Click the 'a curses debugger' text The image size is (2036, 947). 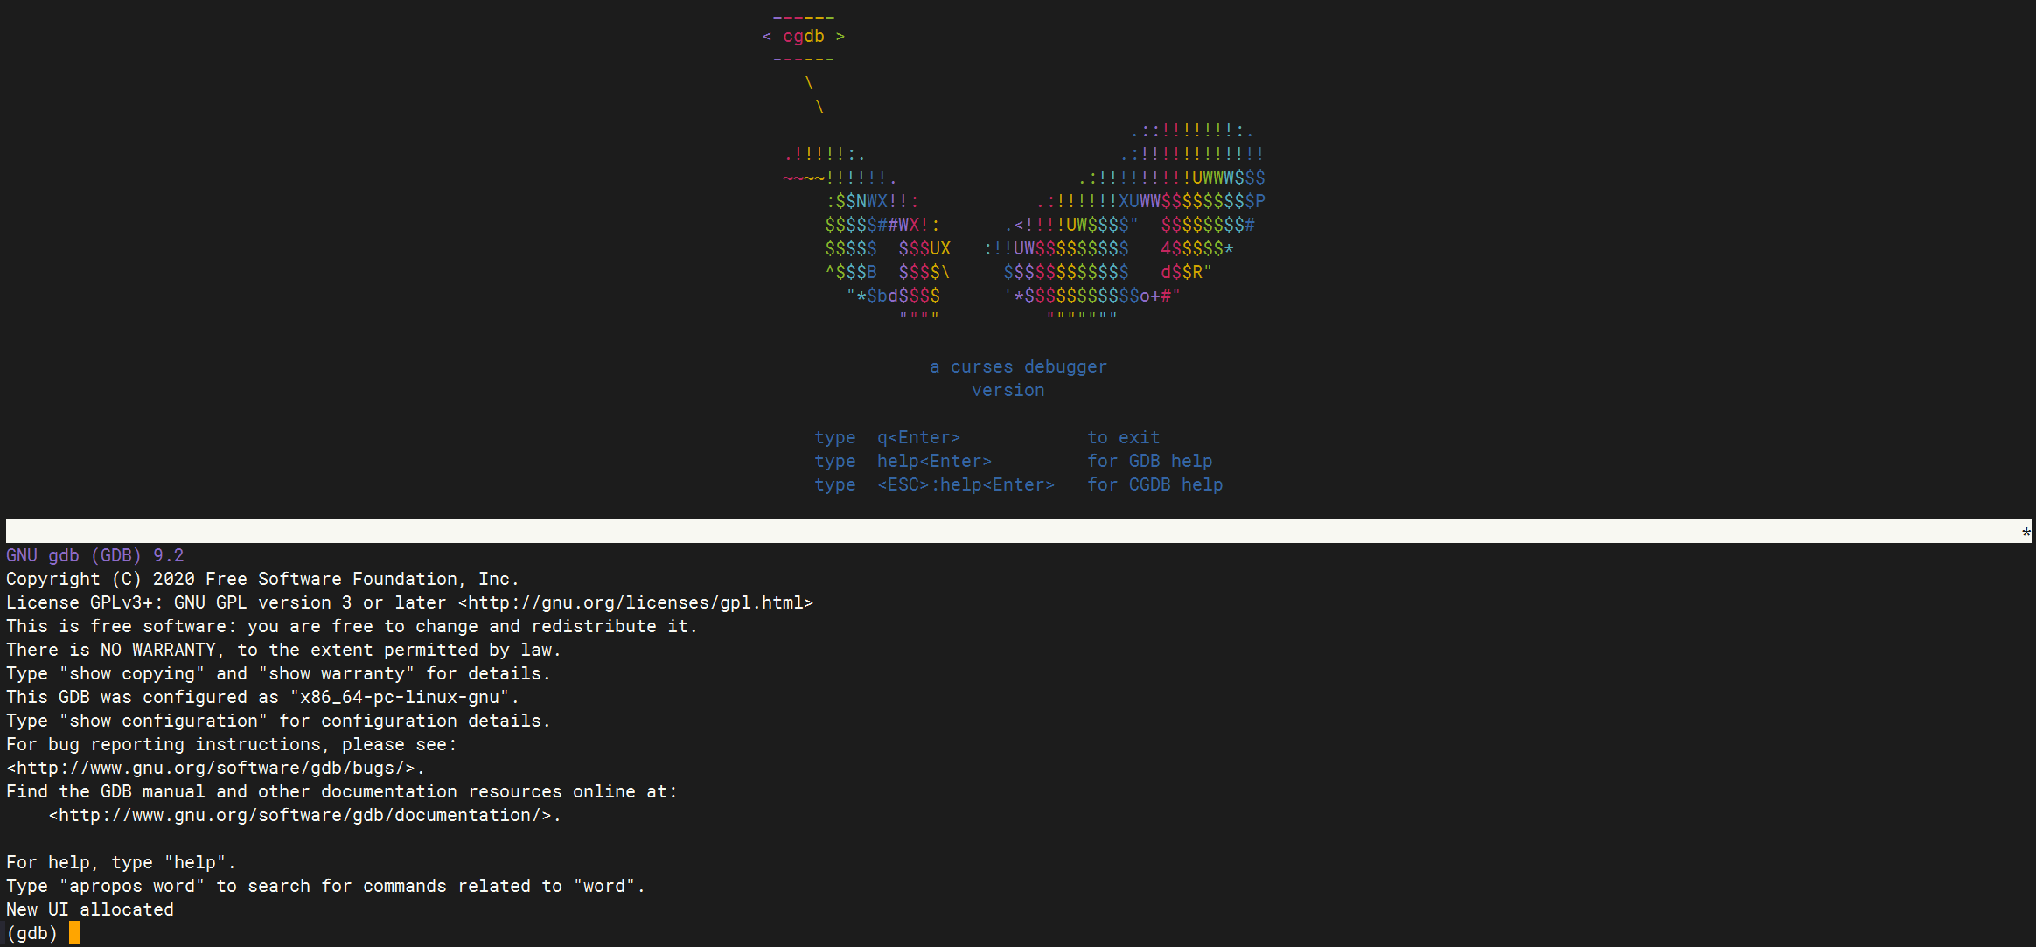click(1018, 367)
